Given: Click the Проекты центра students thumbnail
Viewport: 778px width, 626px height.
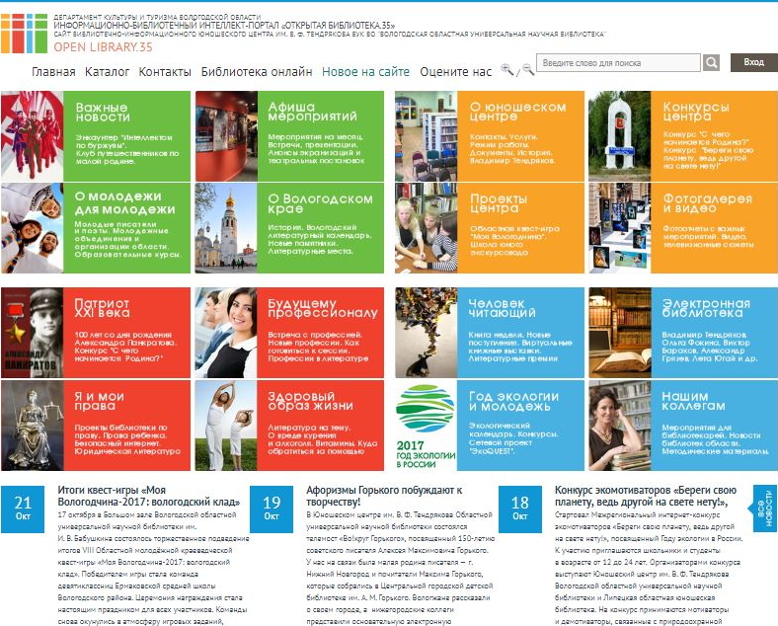Looking at the screenshot, I should click(427, 228).
